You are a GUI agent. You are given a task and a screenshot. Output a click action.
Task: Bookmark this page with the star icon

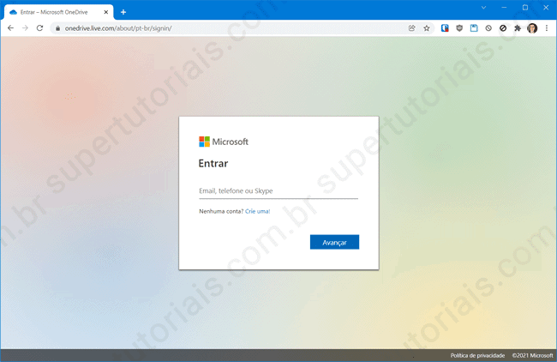tap(427, 28)
